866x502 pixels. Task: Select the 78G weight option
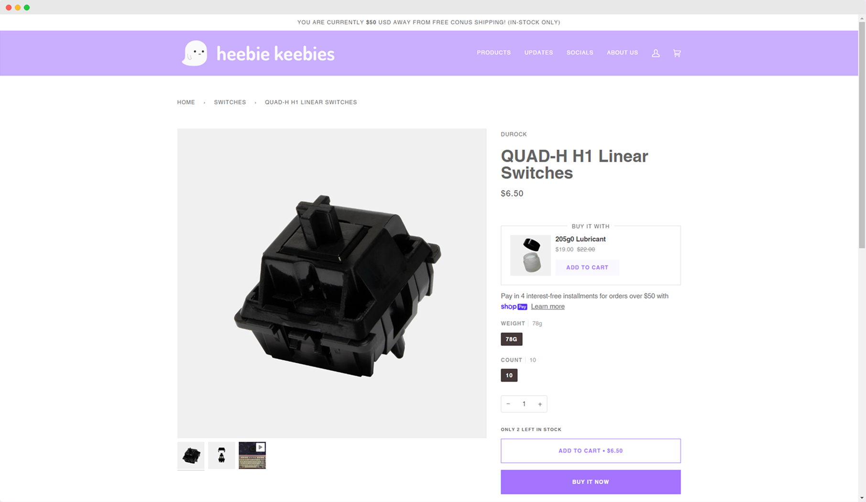pos(511,339)
